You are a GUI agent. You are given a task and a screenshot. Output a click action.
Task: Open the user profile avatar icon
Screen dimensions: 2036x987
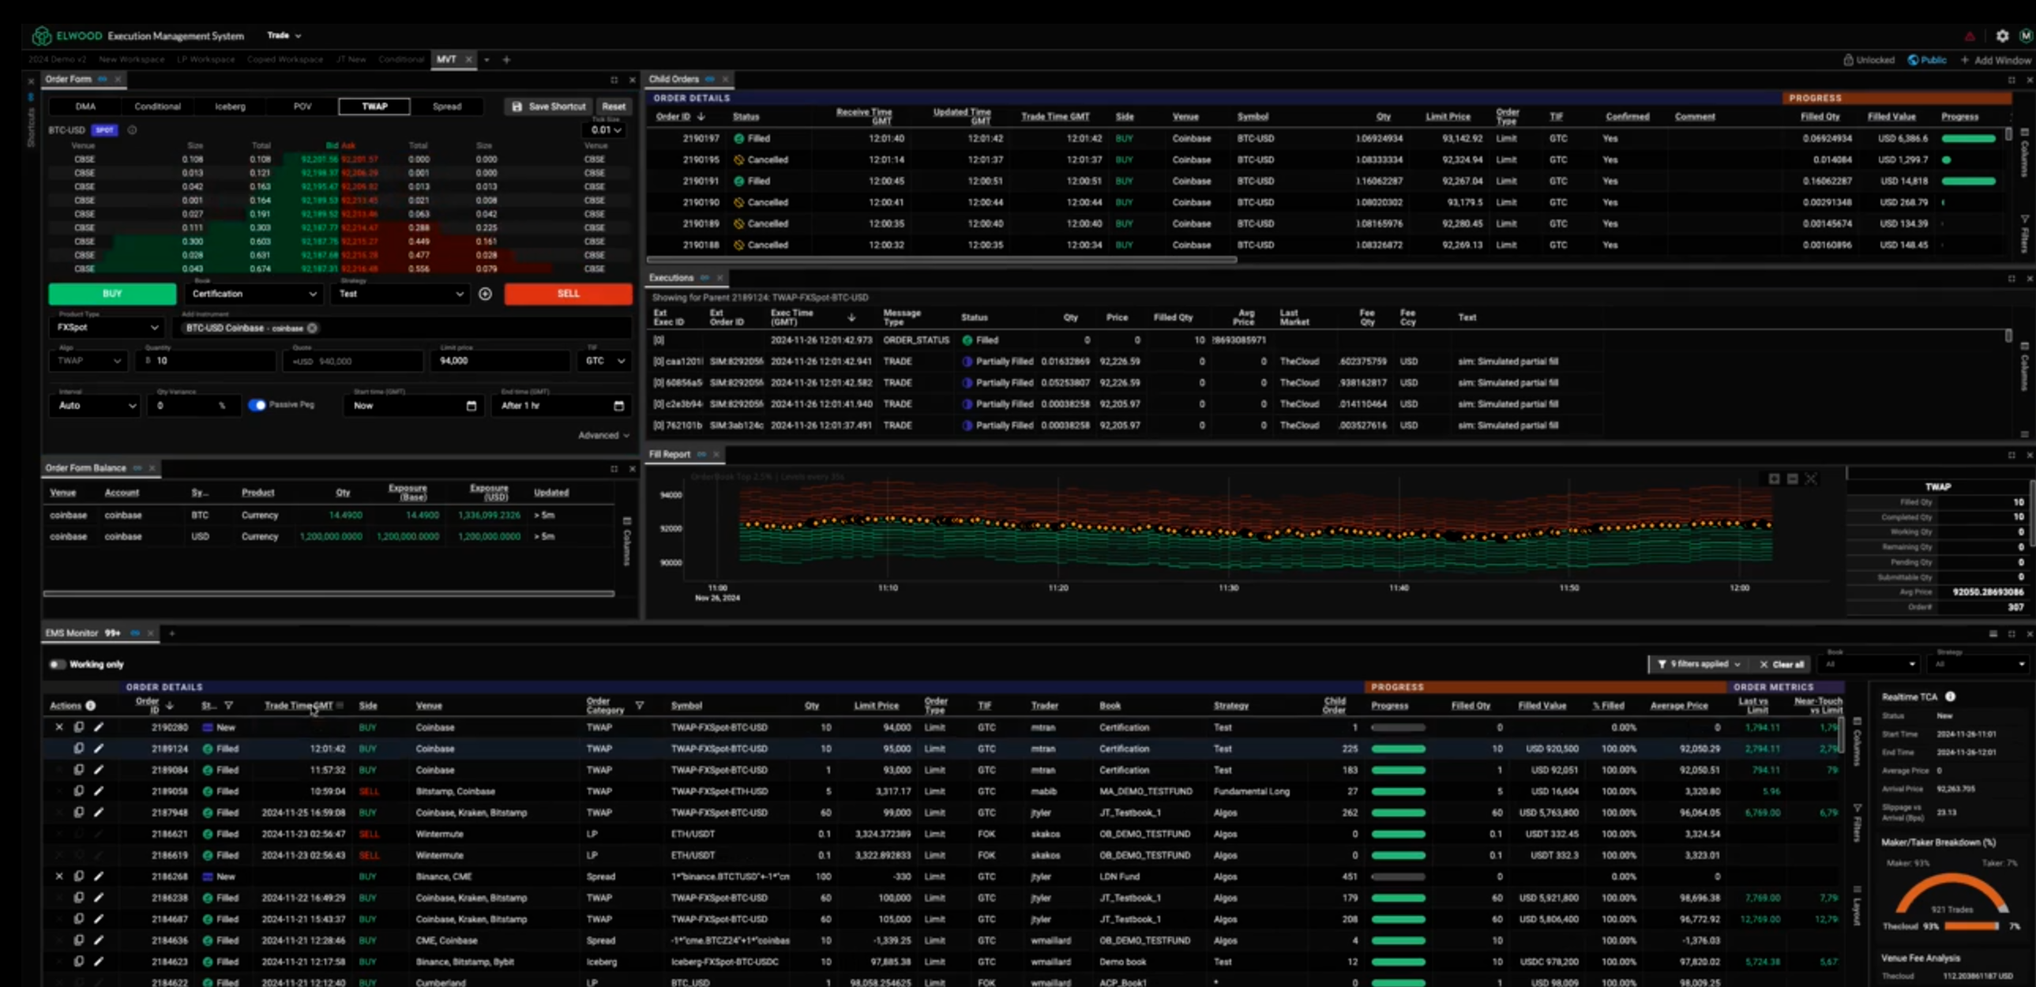[x=2026, y=36]
